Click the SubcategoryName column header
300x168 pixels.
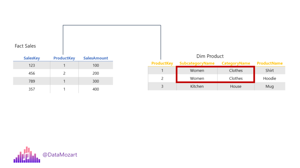pos(197,63)
